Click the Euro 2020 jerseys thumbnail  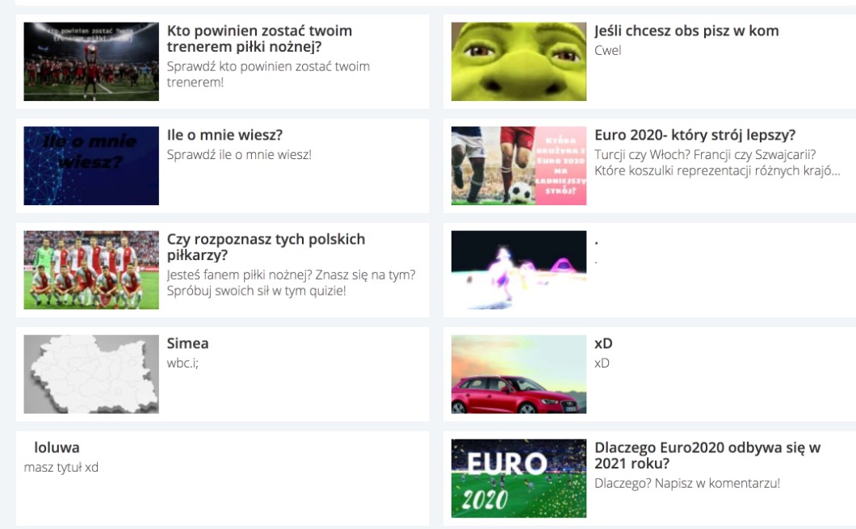tap(518, 166)
